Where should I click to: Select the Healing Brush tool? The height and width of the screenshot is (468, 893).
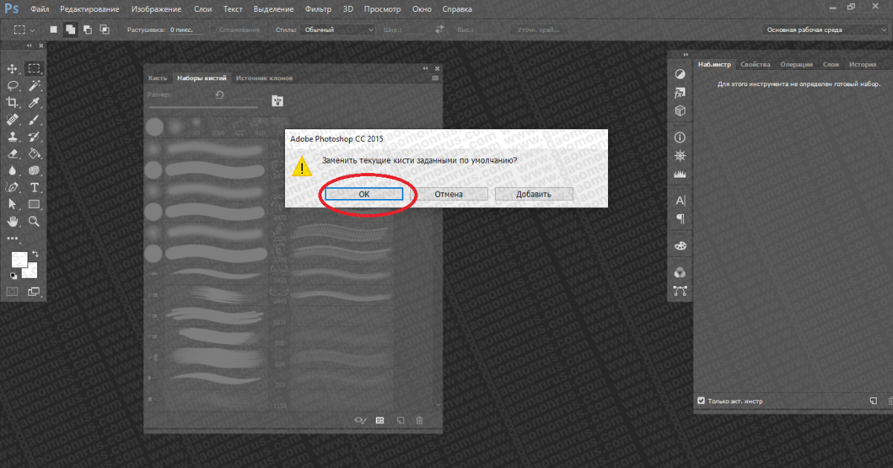(13, 120)
